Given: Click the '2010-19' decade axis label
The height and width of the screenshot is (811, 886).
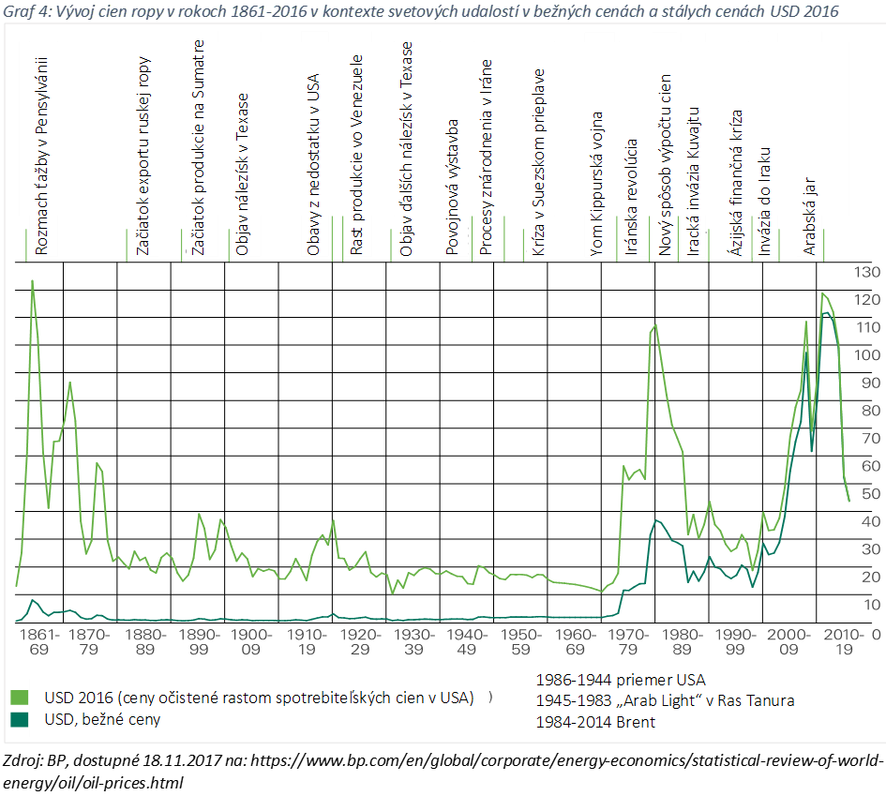Looking at the screenshot, I should tap(845, 641).
